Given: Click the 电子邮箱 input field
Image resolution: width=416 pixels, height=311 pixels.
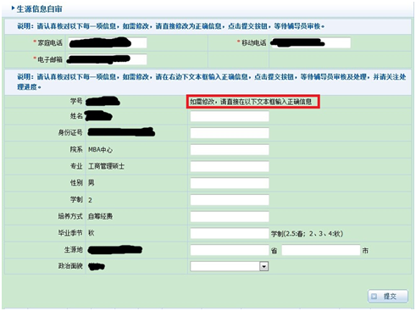Looking at the screenshot, I should (x=108, y=59).
